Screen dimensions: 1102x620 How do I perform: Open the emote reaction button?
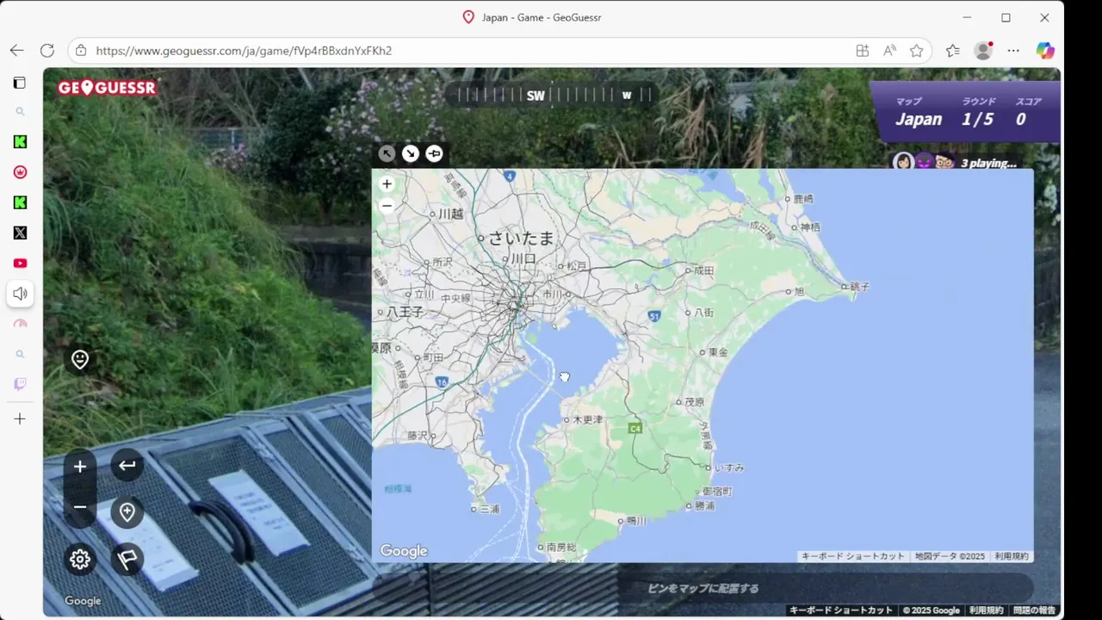pyautogui.click(x=80, y=359)
